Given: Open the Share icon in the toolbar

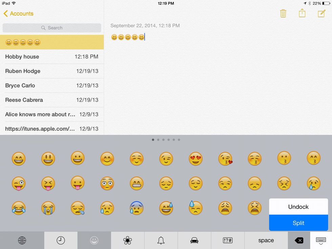Looking at the screenshot, I should [302, 13].
